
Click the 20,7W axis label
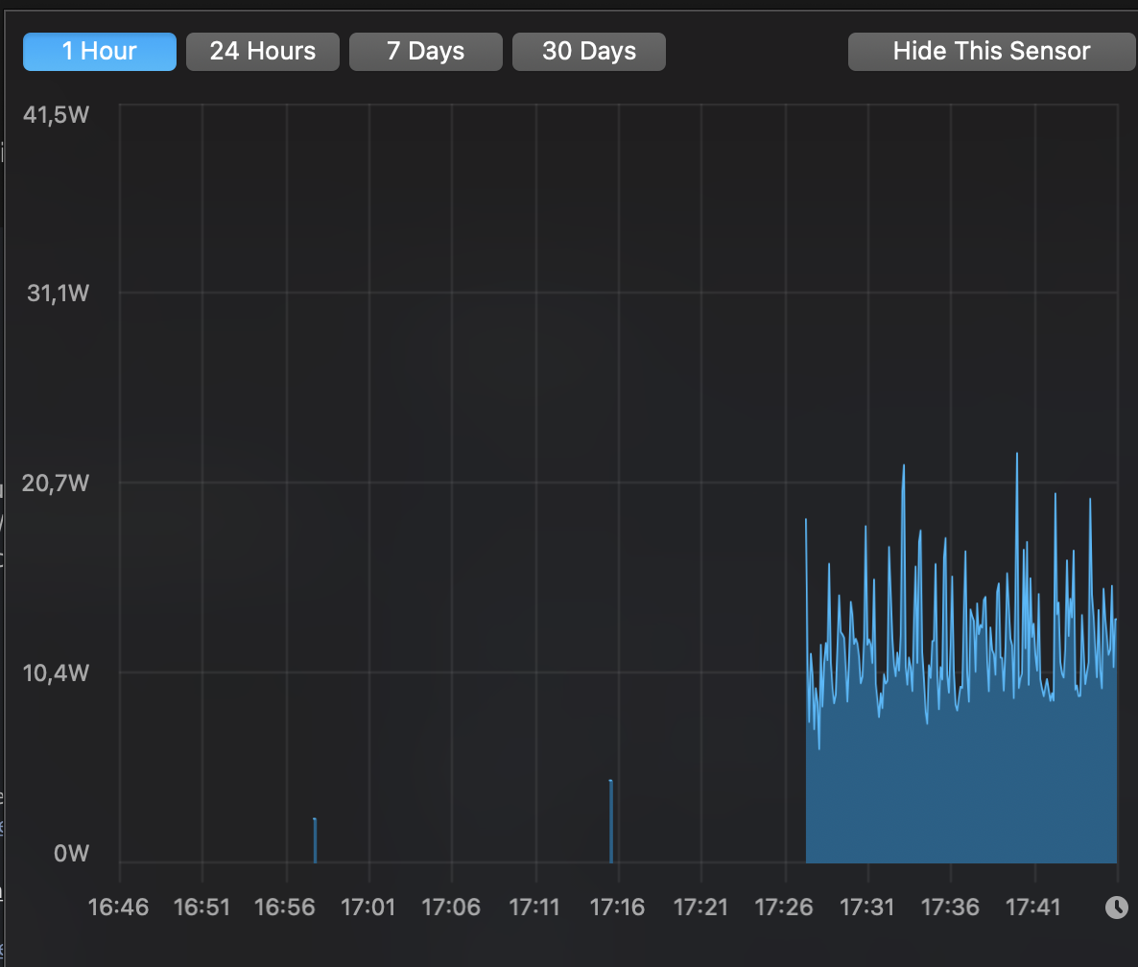(x=55, y=483)
